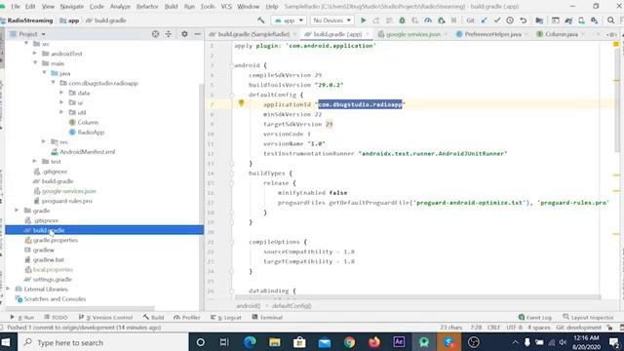Click Select Opened File target icon
This screenshot has height=351, width=624.
coord(155,34)
